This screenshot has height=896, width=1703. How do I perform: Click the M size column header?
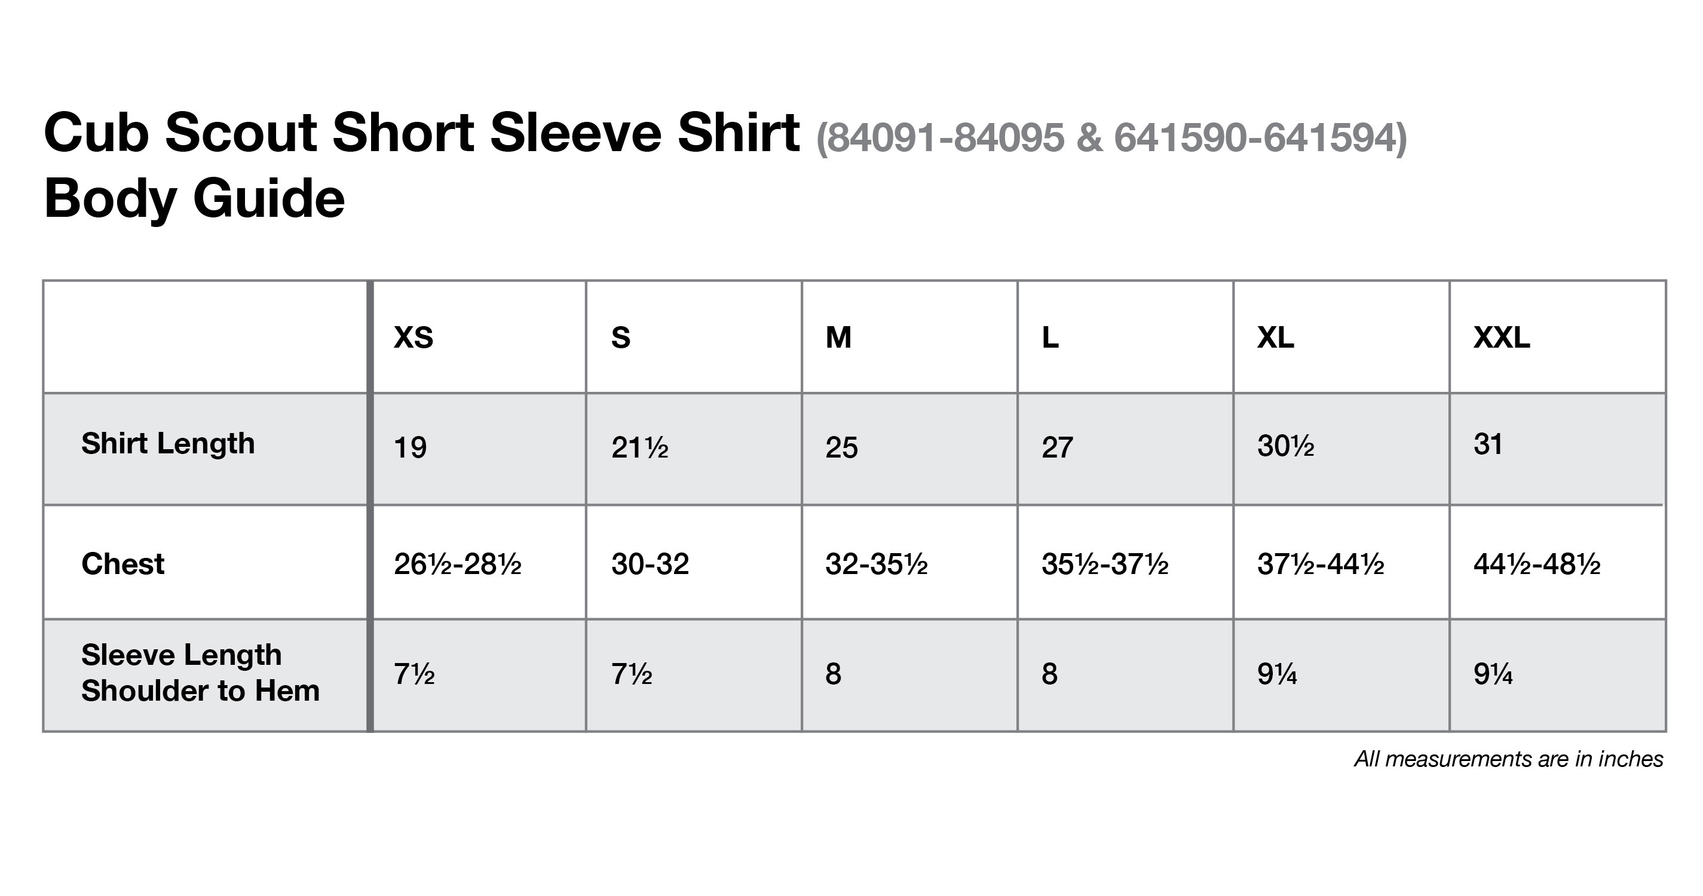[x=838, y=337]
